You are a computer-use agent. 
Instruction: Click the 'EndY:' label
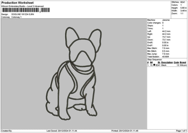tap(150, 45)
